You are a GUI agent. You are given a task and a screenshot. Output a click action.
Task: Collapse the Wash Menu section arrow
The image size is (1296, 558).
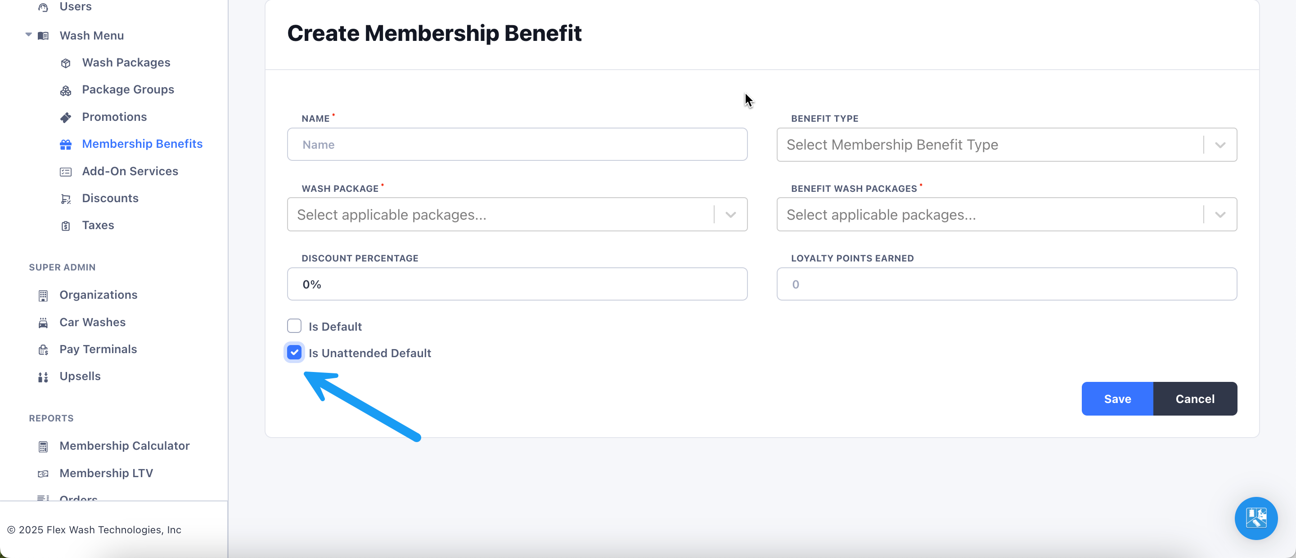click(29, 35)
